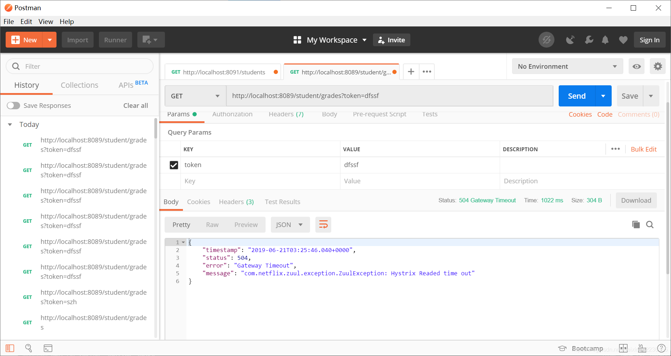
Task: Open the Help menu
Action: 67,22
